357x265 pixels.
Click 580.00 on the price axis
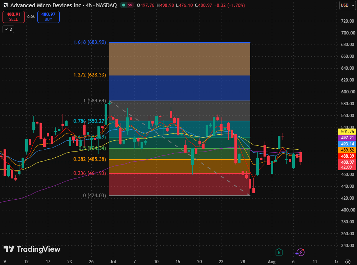tap(348, 103)
